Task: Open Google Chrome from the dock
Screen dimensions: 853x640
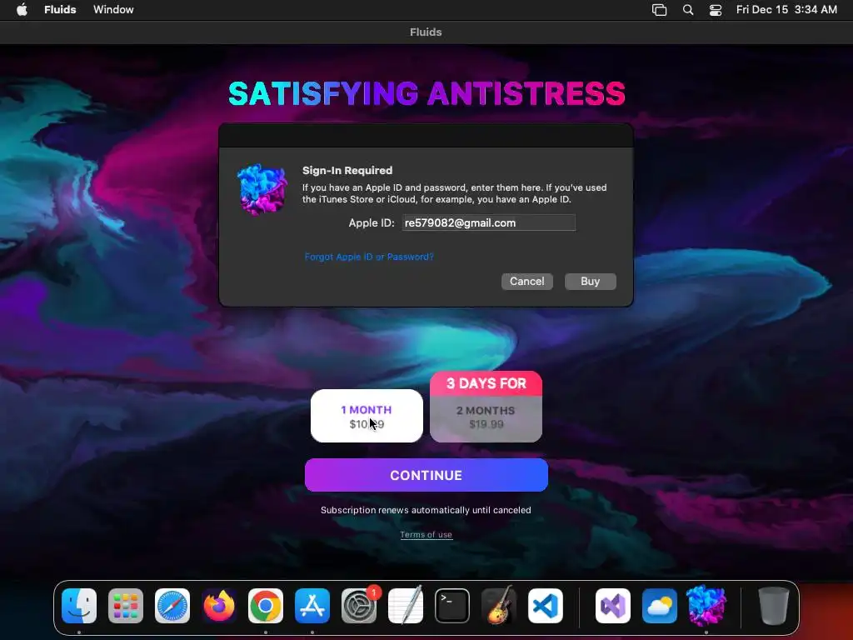Action: tap(266, 606)
